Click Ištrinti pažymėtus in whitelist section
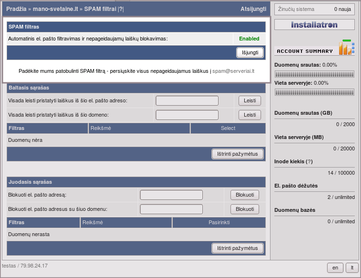This screenshot has height=278, width=361. coord(237,154)
